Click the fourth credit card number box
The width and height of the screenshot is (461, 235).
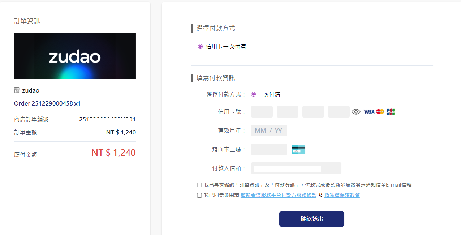tap(339, 112)
